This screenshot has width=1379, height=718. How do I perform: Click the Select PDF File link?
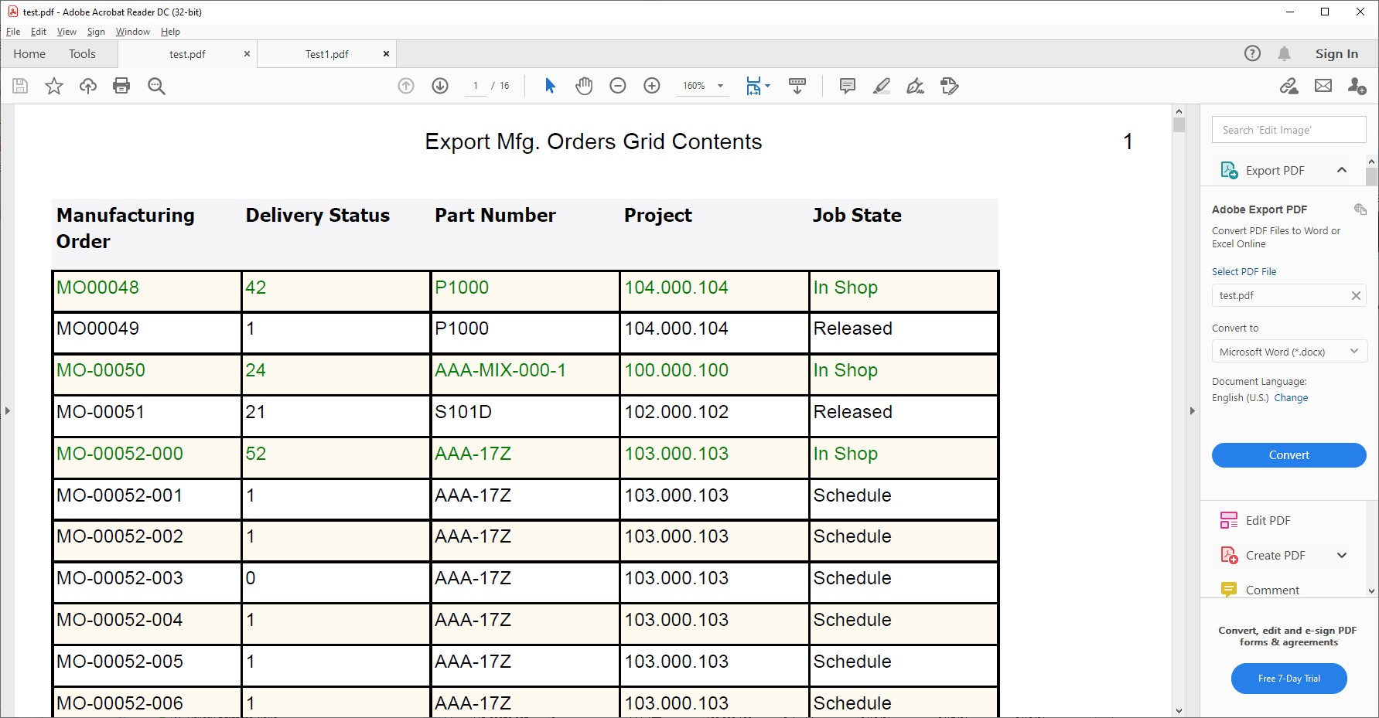[1244, 271]
